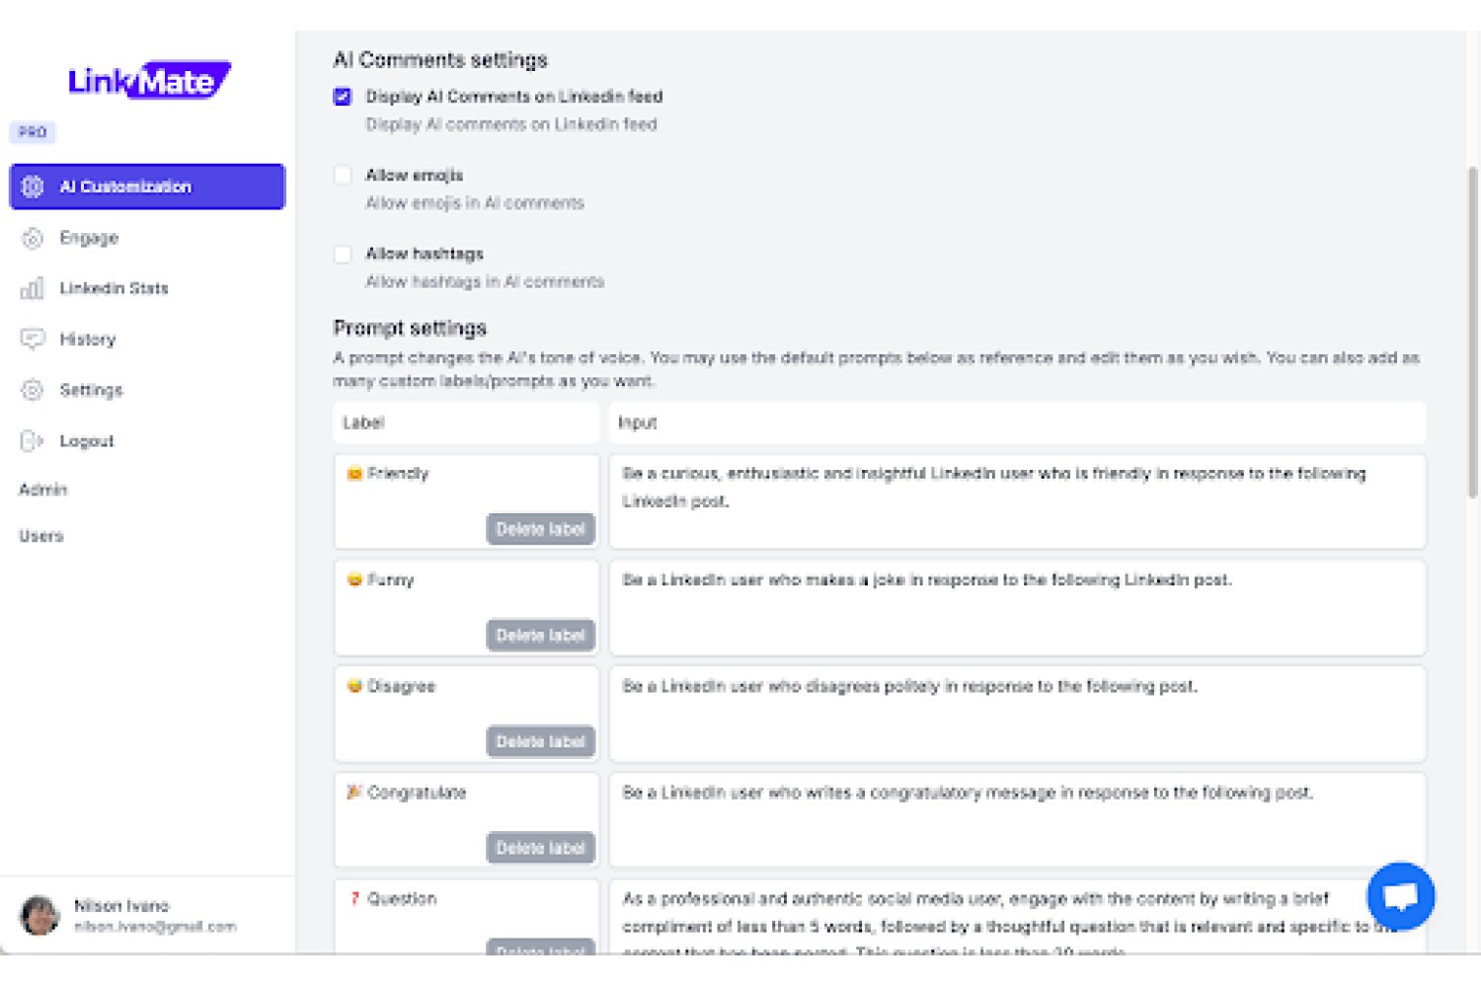Click the History chat bubble icon
Image resolution: width=1481 pixels, height=987 pixels.
pos(33,340)
